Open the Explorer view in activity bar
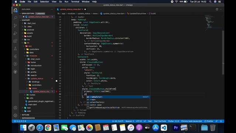Viewport: 236px width, 133px height. pos(15,10)
